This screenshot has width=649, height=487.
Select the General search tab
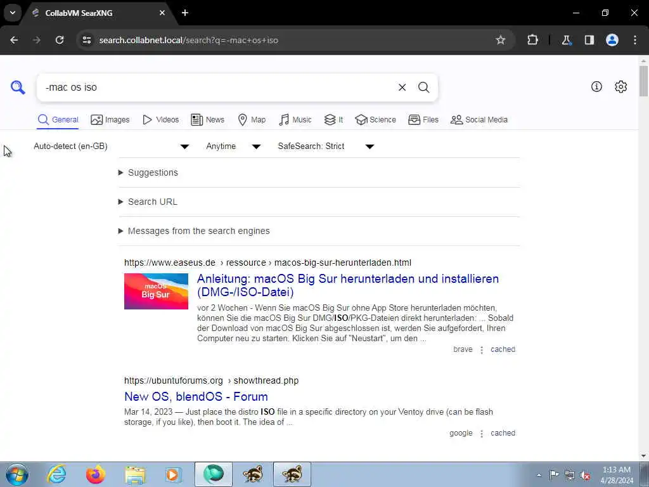tap(58, 120)
